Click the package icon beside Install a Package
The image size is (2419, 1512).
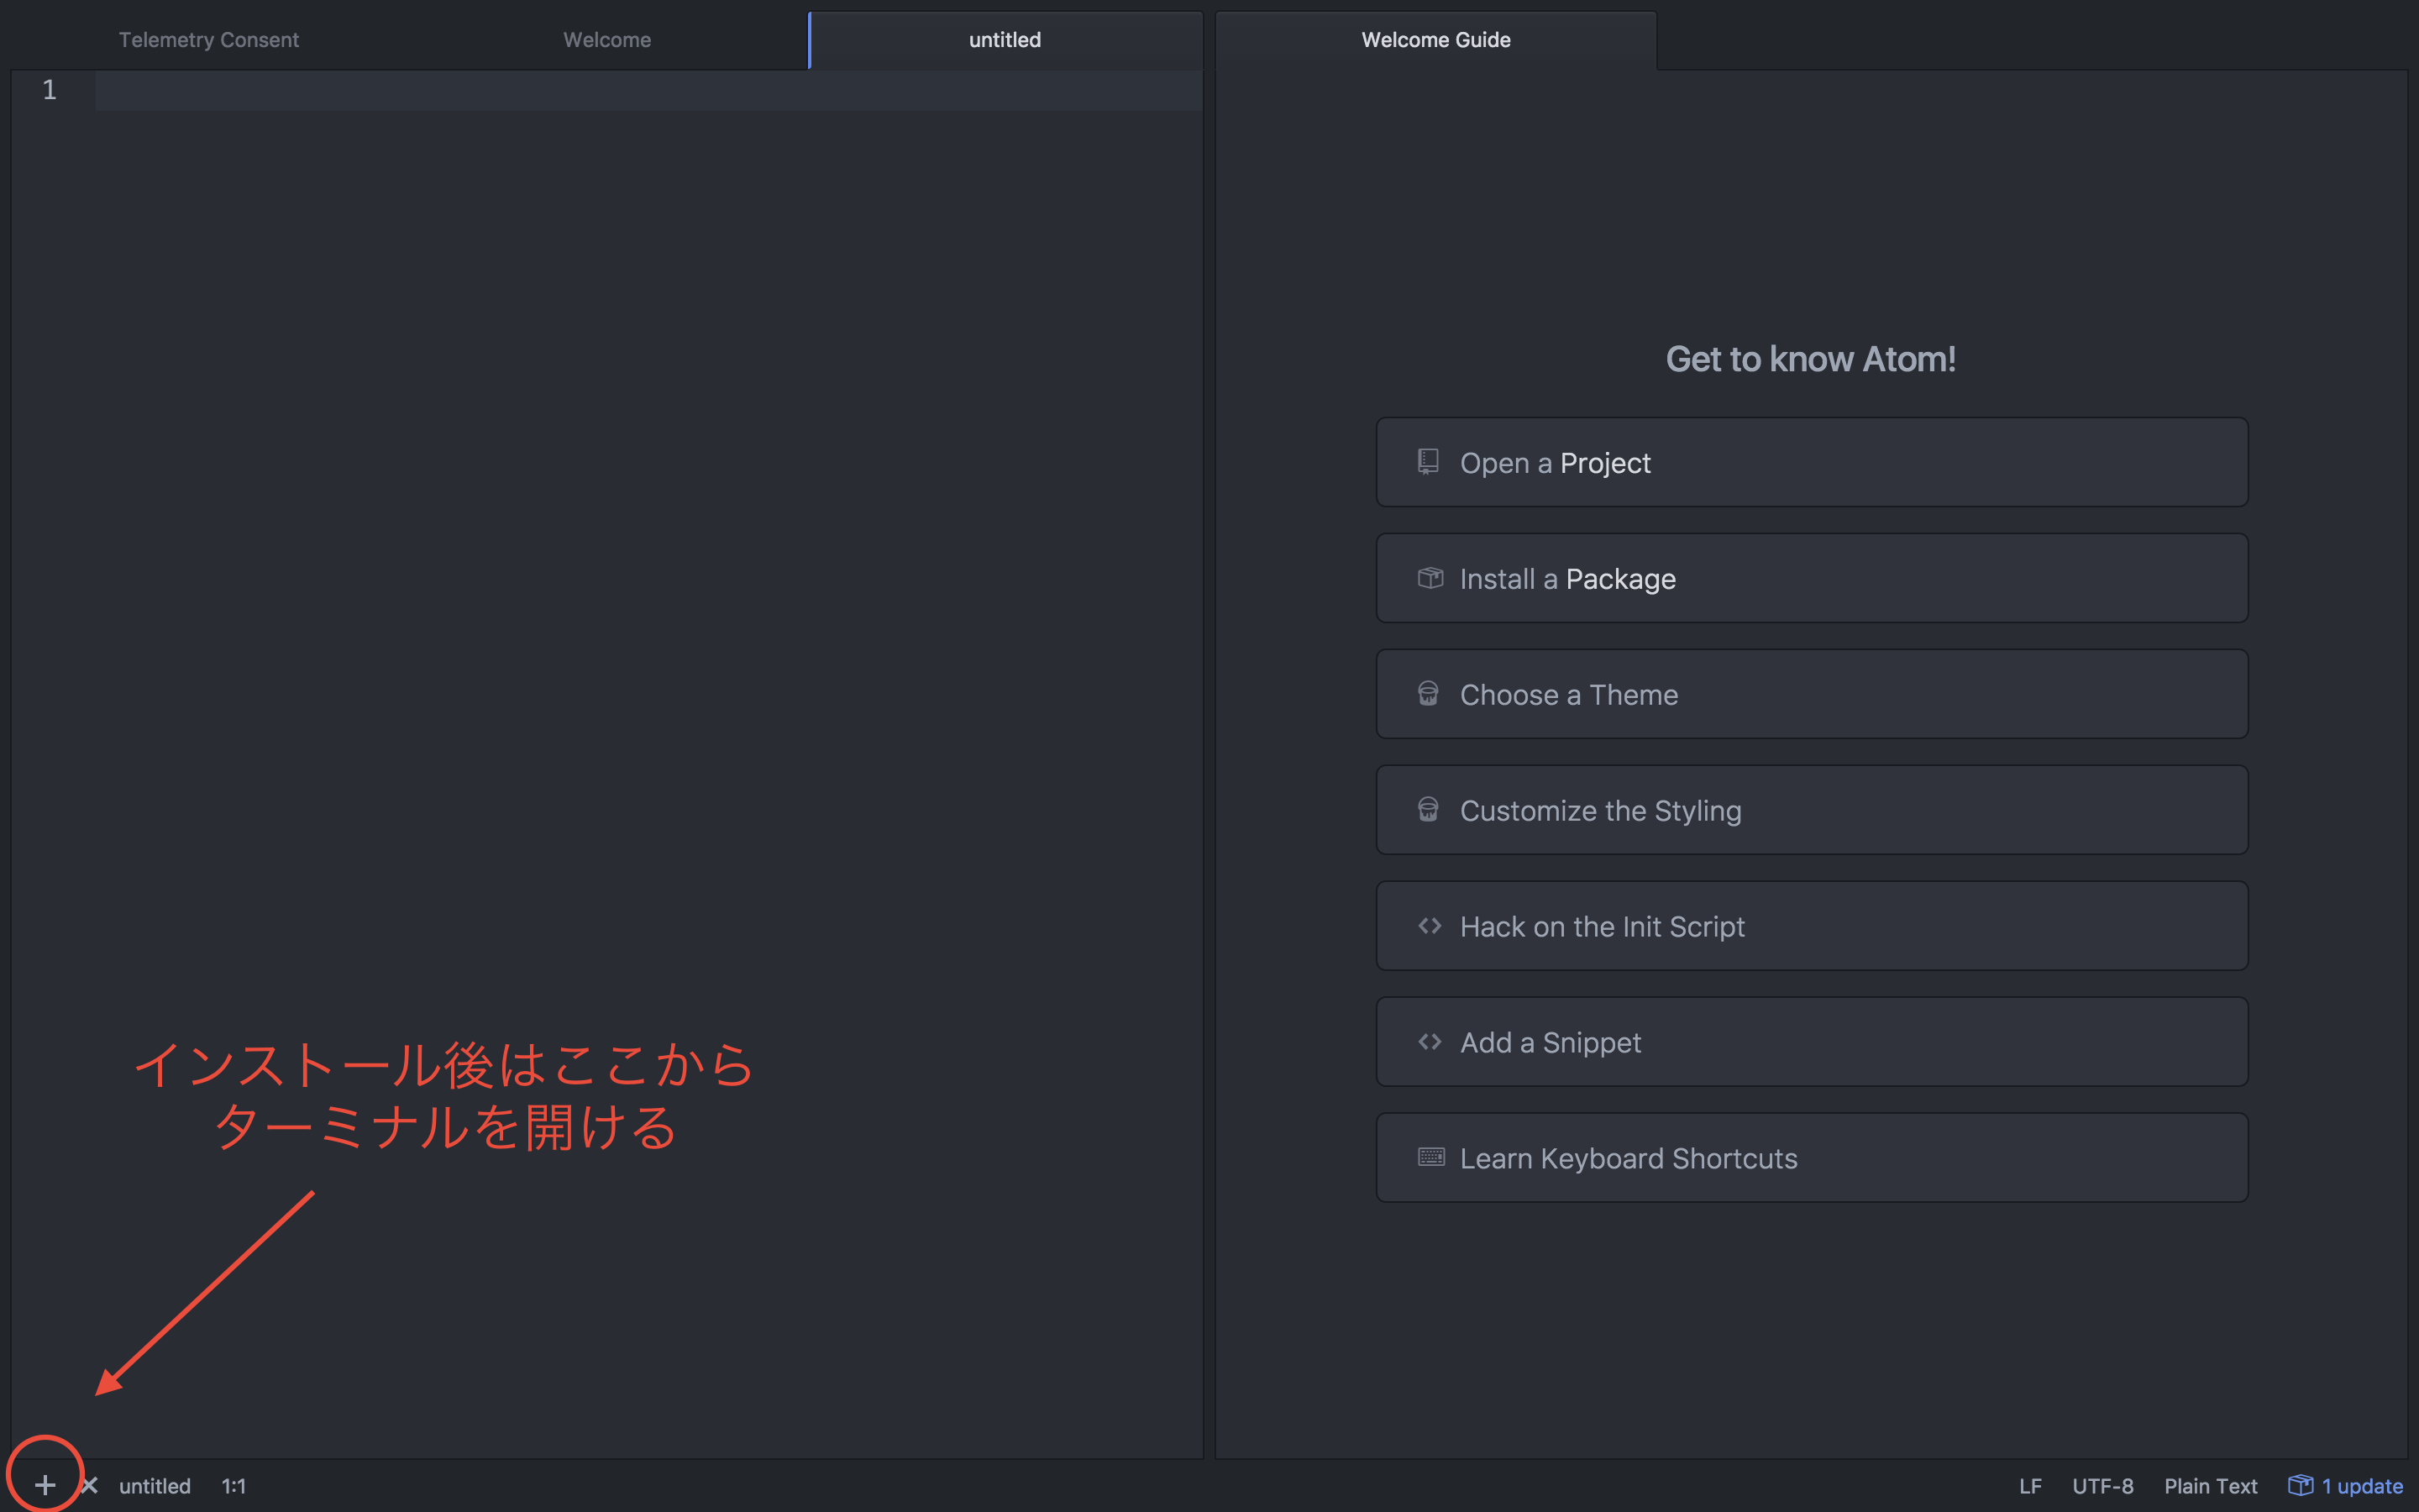point(1430,578)
